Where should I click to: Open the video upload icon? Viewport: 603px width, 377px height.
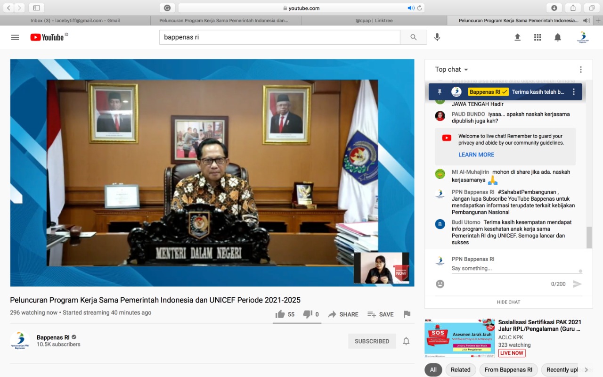(517, 37)
